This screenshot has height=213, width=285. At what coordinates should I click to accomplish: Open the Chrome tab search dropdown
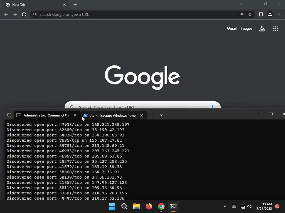pyautogui.click(x=240, y=4)
